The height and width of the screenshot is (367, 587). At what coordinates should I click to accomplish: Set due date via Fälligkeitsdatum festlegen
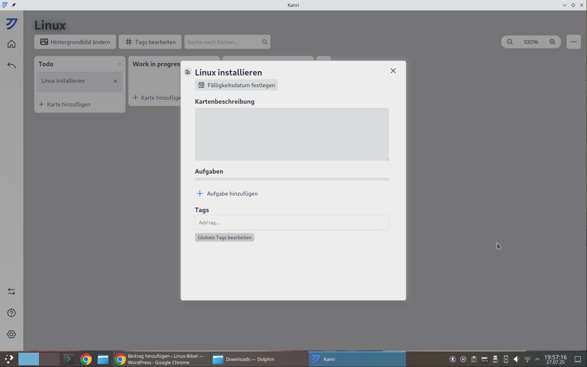pos(236,85)
